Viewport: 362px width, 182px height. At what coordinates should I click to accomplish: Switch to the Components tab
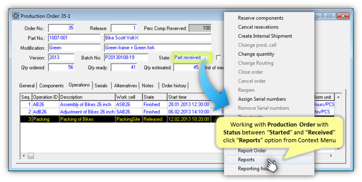[52, 85]
